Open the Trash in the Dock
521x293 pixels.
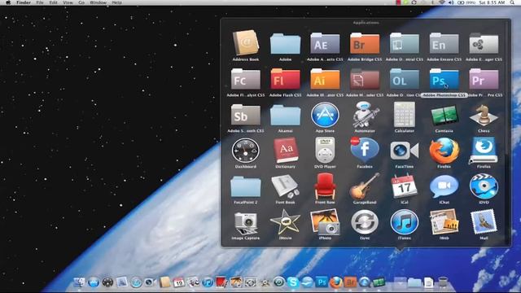[443, 282]
